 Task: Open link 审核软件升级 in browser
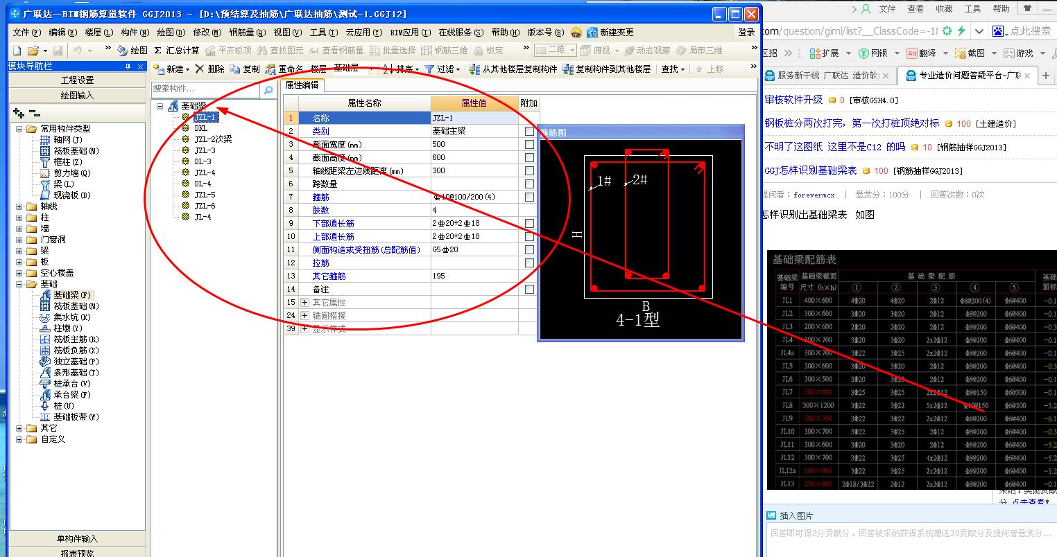pyautogui.click(x=793, y=100)
